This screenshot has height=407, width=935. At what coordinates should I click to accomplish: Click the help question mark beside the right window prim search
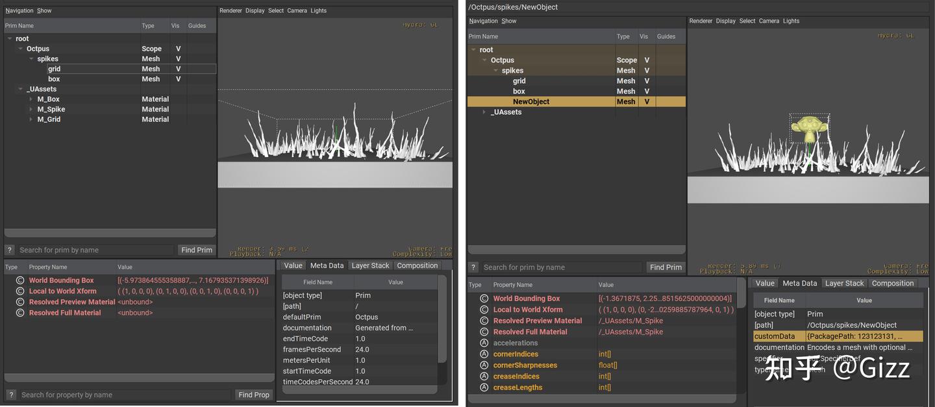(473, 267)
